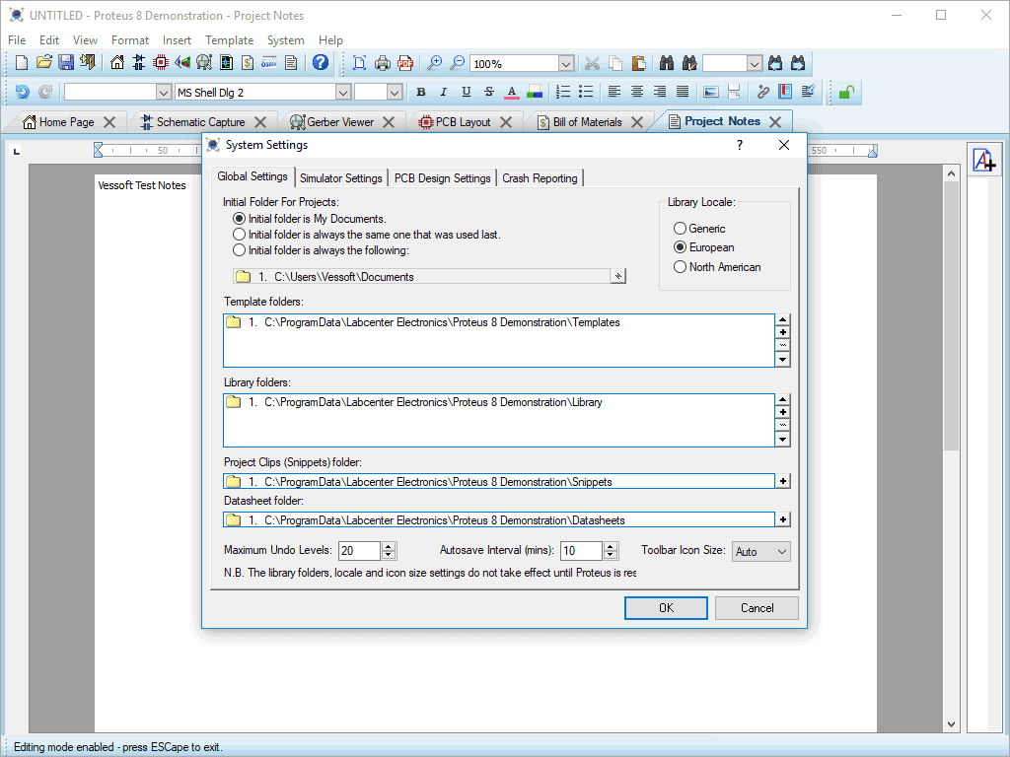Toggle Underline formatting
Image resolution: width=1010 pixels, height=757 pixels.
click(x=466, y=92)
